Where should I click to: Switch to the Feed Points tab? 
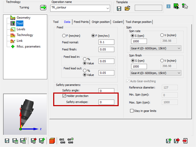coord(81,22)
